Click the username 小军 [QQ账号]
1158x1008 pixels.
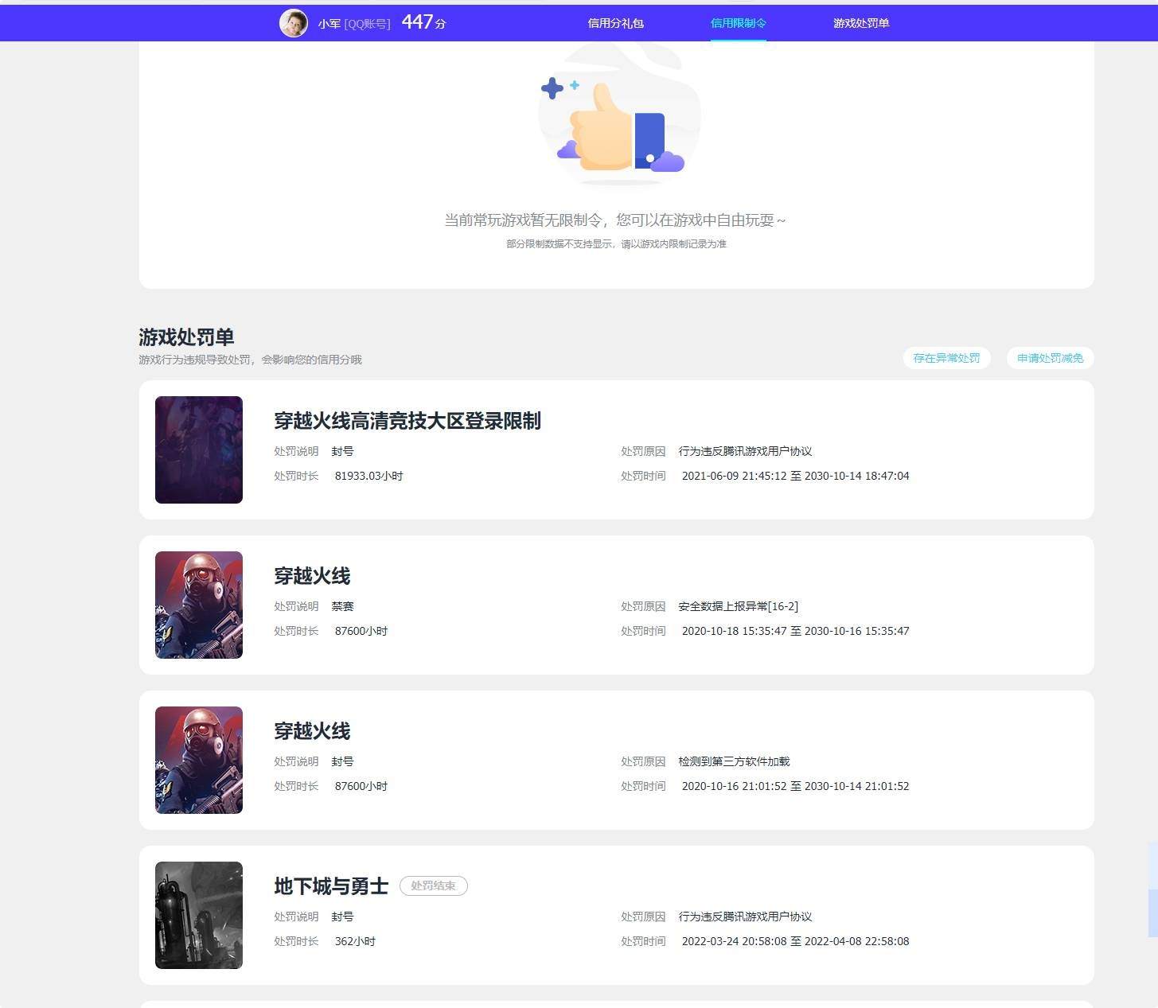click(x=354, y=24)
